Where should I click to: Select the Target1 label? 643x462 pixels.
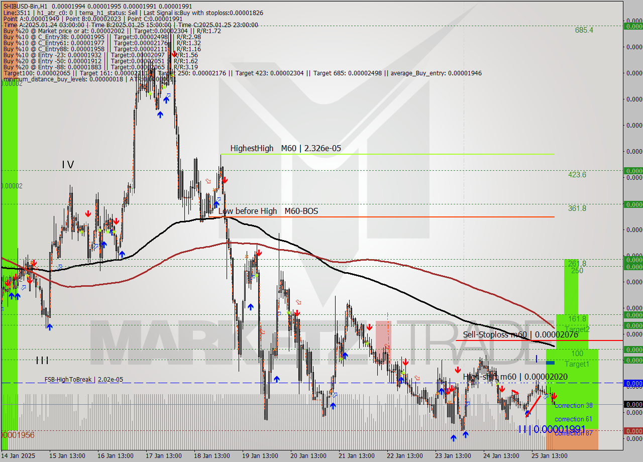[x=577, y=364]
